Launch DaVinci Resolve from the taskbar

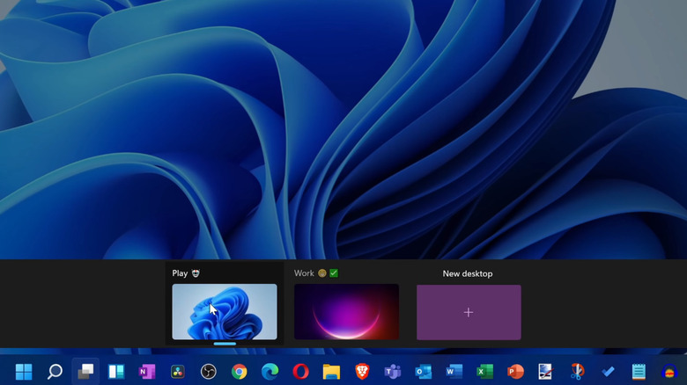(x=177, y=372)
